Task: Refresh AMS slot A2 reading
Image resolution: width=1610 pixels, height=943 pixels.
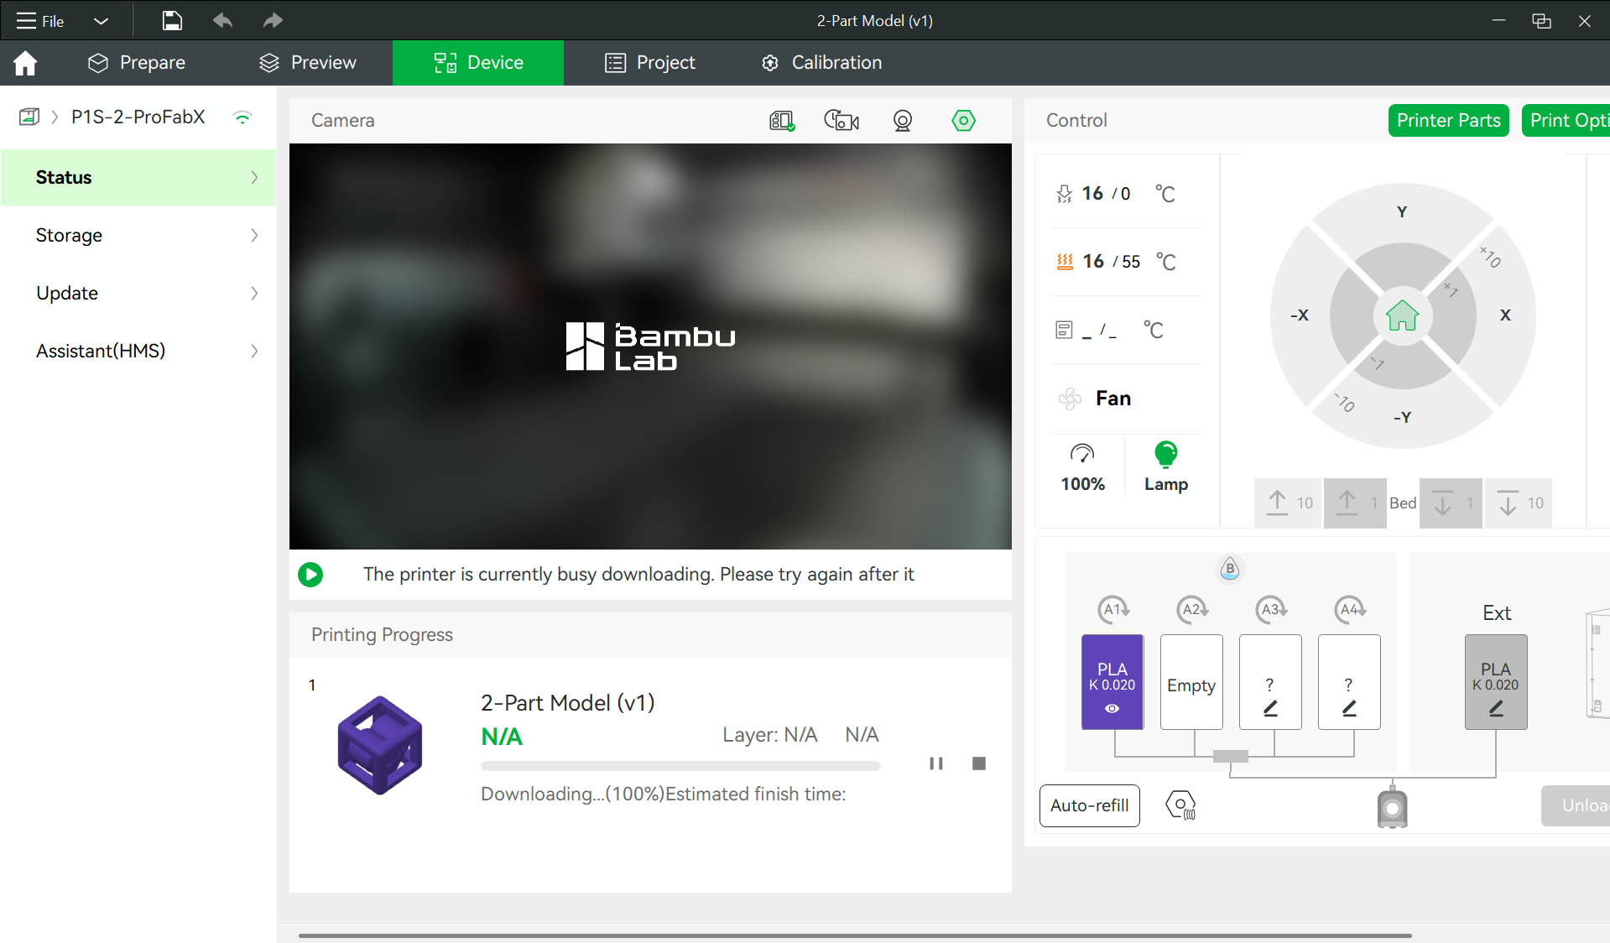Action: 1193,609
